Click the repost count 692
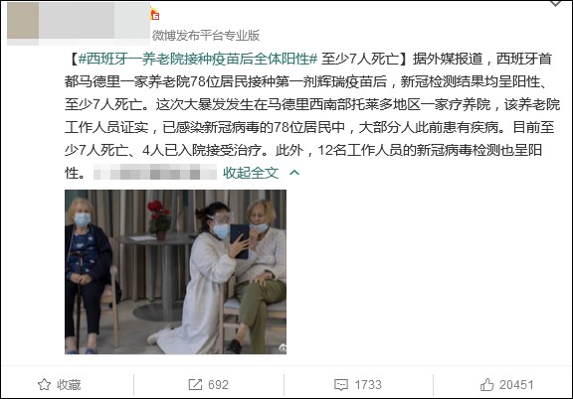This screenshot has height=399, width=573. pos(218,385)
